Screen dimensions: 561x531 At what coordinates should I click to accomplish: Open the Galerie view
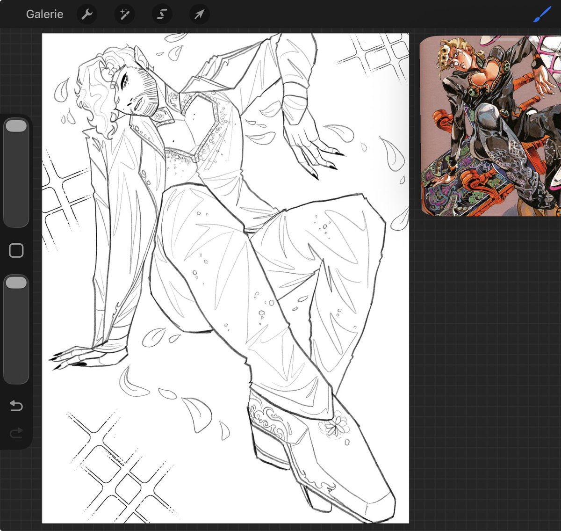pos(44,14)
